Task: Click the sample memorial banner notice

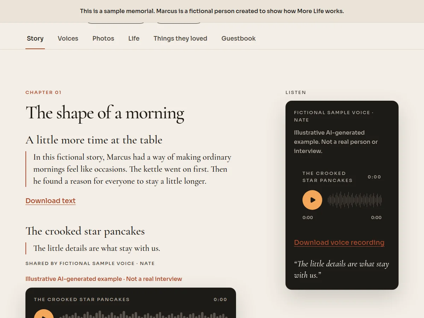Action: tap(212, 11)
